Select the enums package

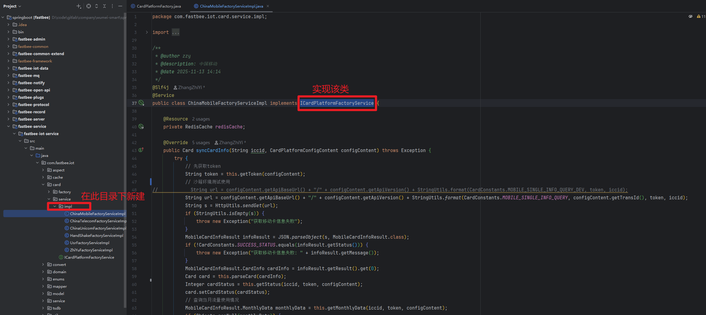tap(56, 279)
